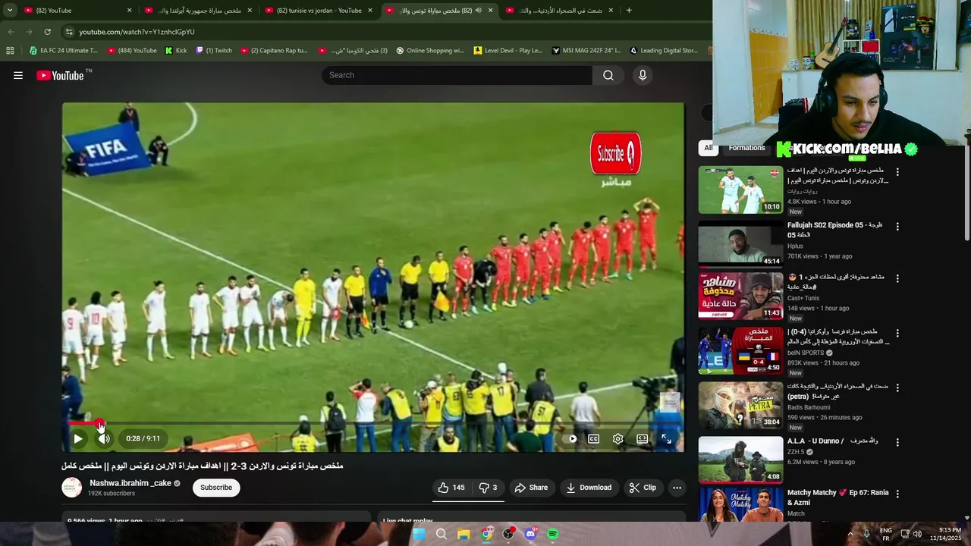Screen dimensions: 971x546
Task: Go back to the previous page
Action: [11, 32]
